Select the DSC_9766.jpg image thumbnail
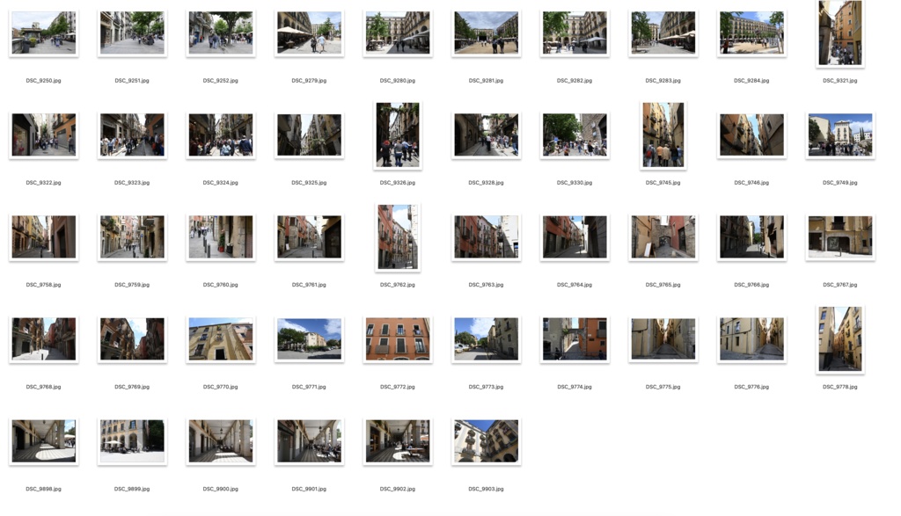Viewport: 901px width, 516px height. tap(751, 237)
